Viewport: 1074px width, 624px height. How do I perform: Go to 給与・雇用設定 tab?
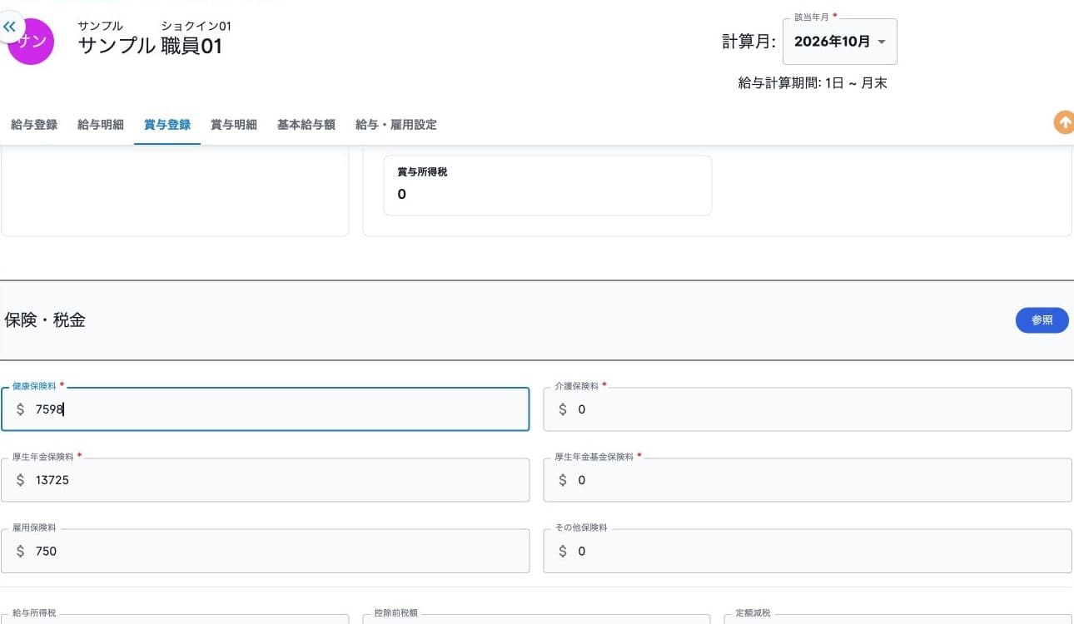click(x=396, y=125)
